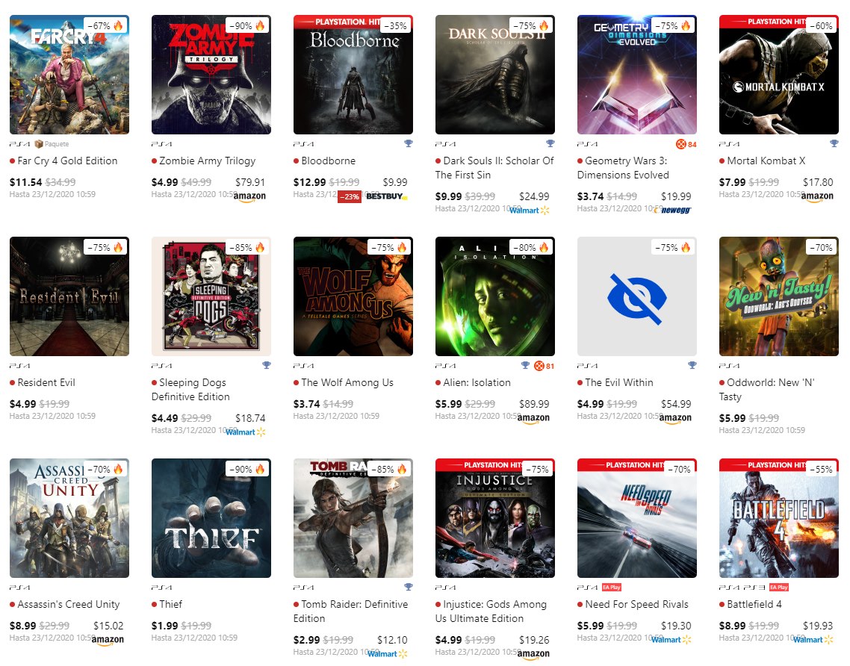Click the -23% BestBuy price tag on Bloodborne

point(350,196)
